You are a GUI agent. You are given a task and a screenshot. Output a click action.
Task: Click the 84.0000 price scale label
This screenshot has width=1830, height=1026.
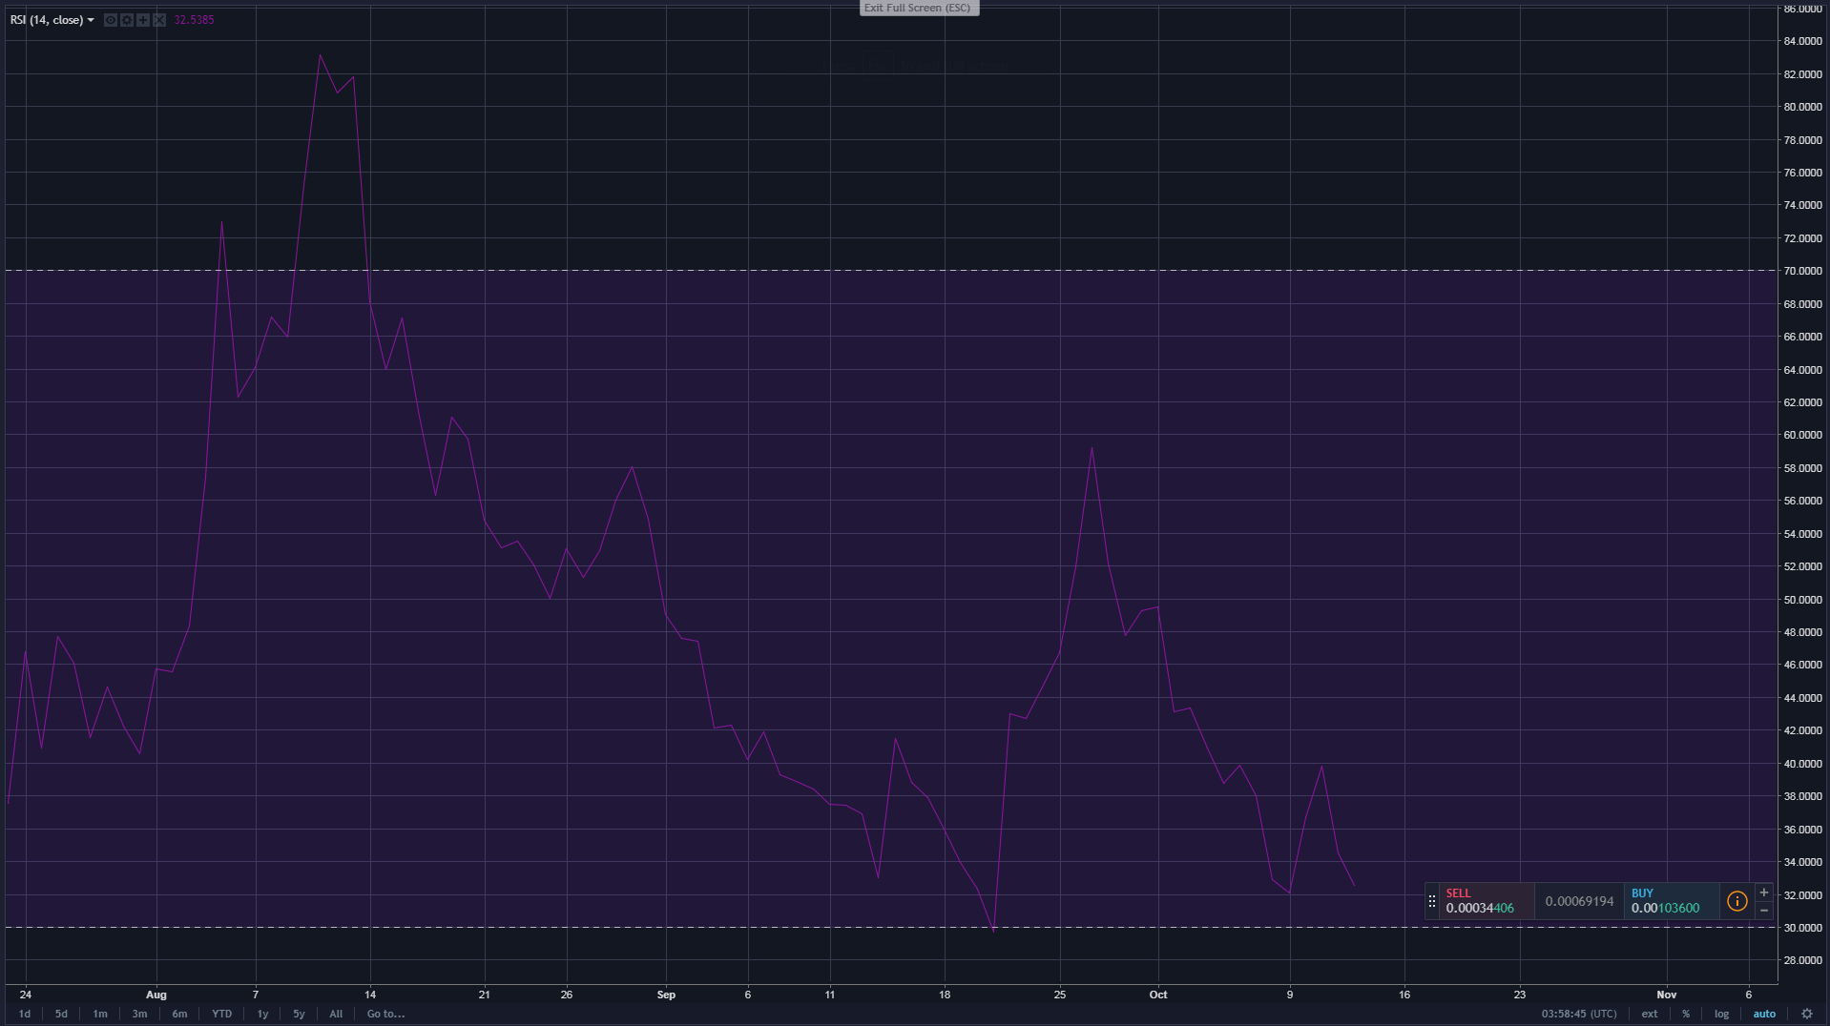(1803, 41)
